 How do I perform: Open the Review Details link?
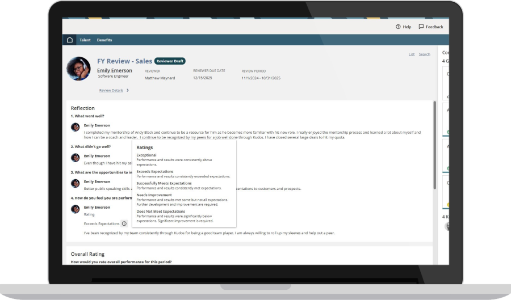coord(111,90)
